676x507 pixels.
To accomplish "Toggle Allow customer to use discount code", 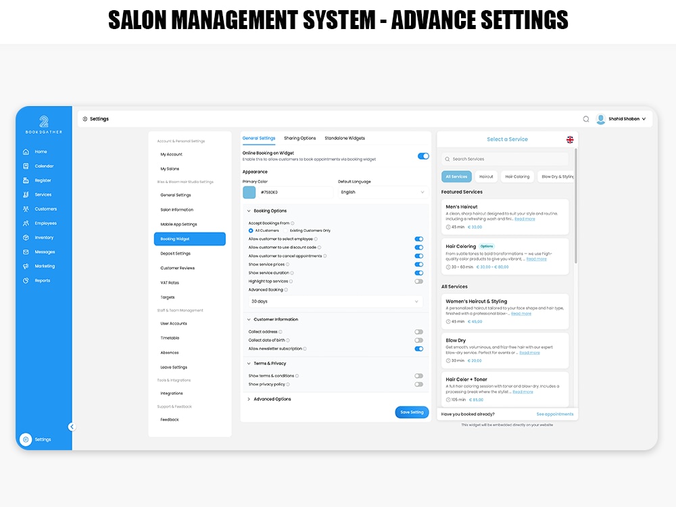I will click(x=419, y=247).
